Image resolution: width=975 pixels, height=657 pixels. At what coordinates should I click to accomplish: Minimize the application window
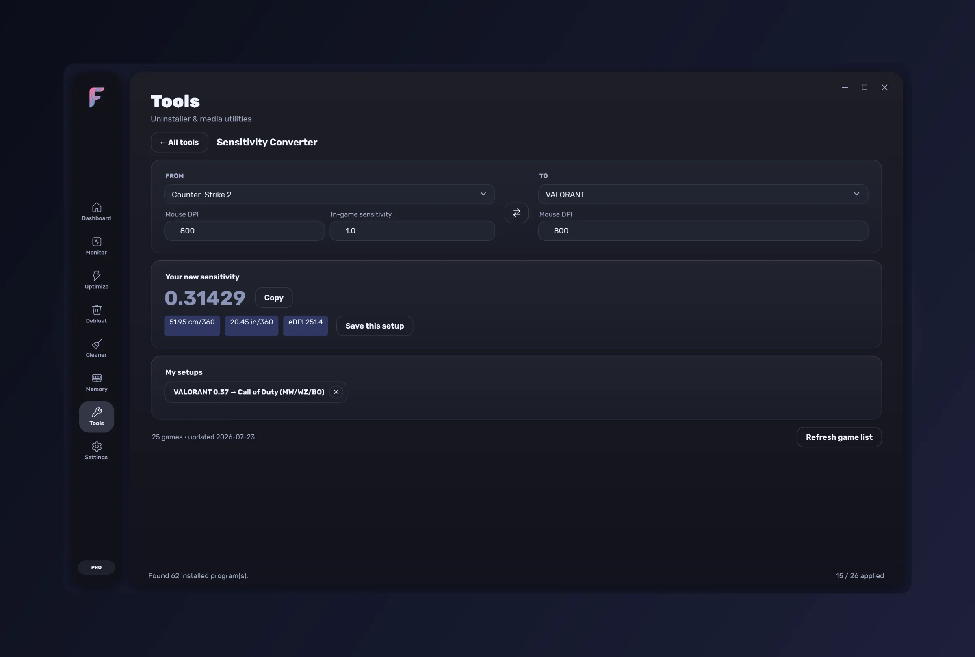pos(845,88)
